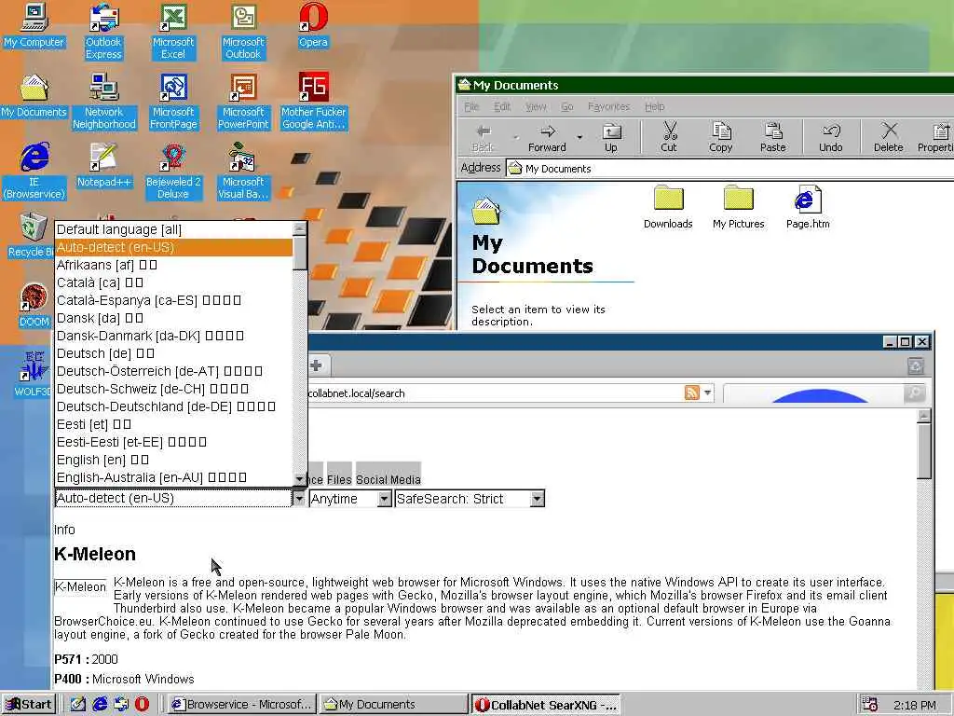Click the Undo toolbar button
954x716 pixels.
tap(830, 138)
